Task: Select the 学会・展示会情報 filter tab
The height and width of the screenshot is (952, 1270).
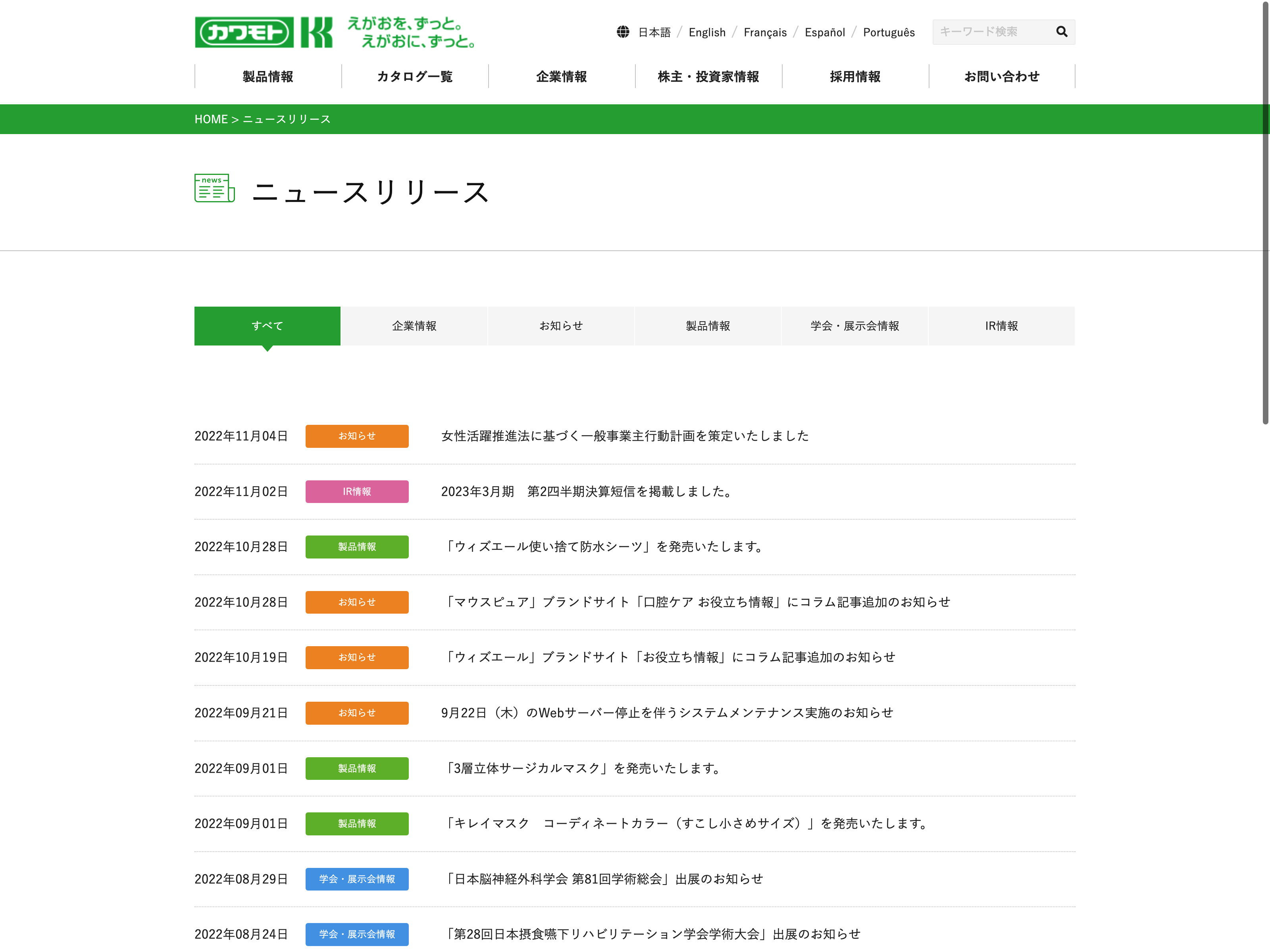Action: [854, 325]
